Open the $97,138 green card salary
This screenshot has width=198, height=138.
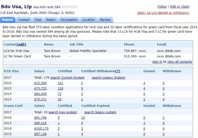click(x=40, y=134)
